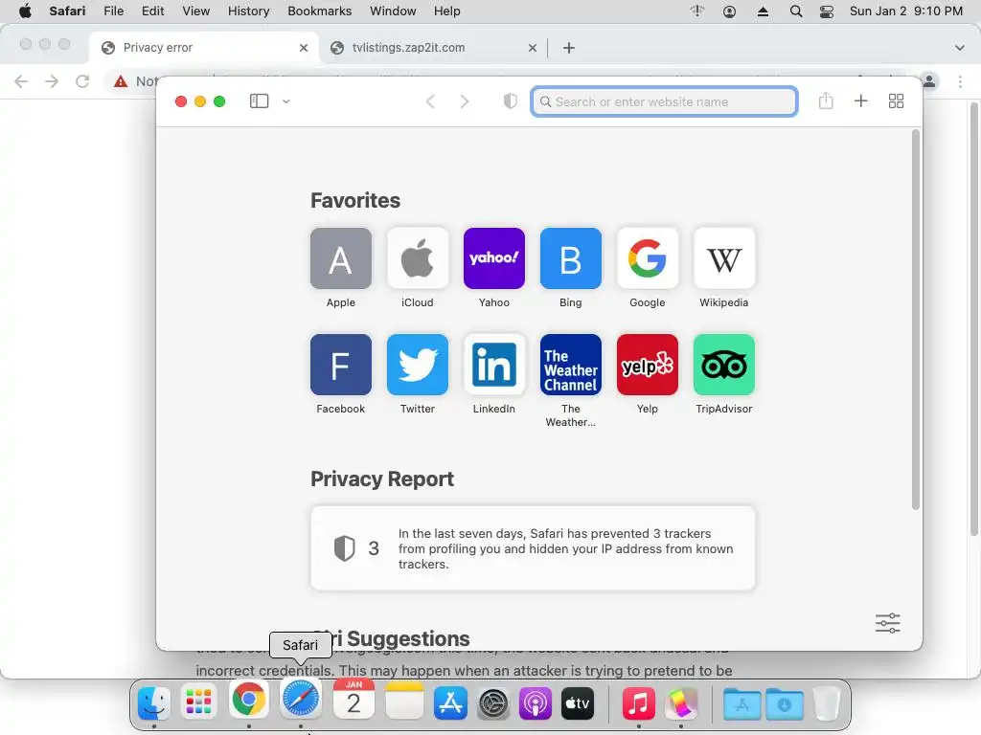Viewport: 981px width, 735px height.
Task: Open Control Center in menu bar
Action: (x=827, y=11)
